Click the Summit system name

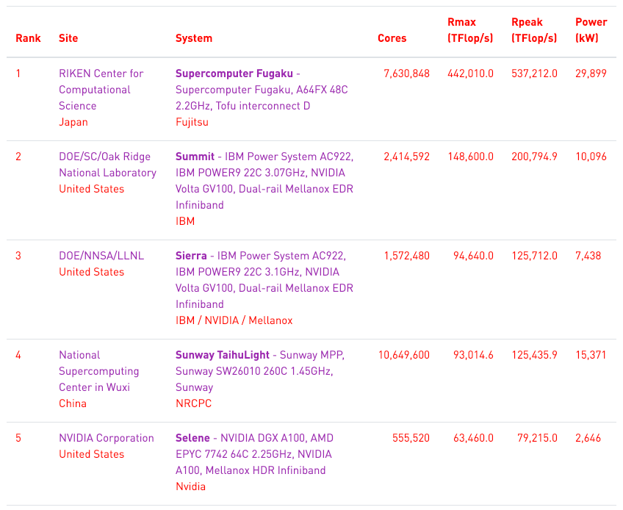[195, 157]
